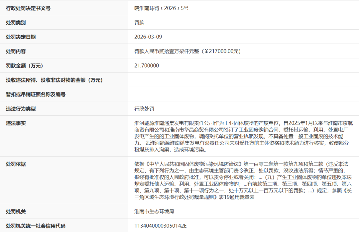Click the 处罚内容 label
Screen dimensions: 359x232
(x=16, y=51)
